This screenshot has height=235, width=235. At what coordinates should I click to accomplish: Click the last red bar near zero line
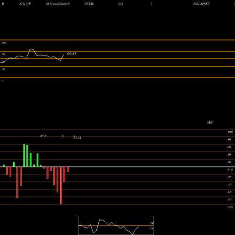(68, 169)
